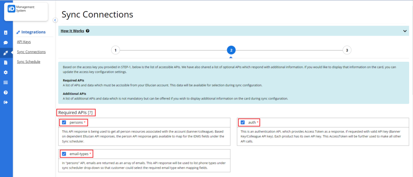The width and height of the screenshot is (413, 177).
Task: Go back to step 1 in the wizard
Action: (115, 50)
